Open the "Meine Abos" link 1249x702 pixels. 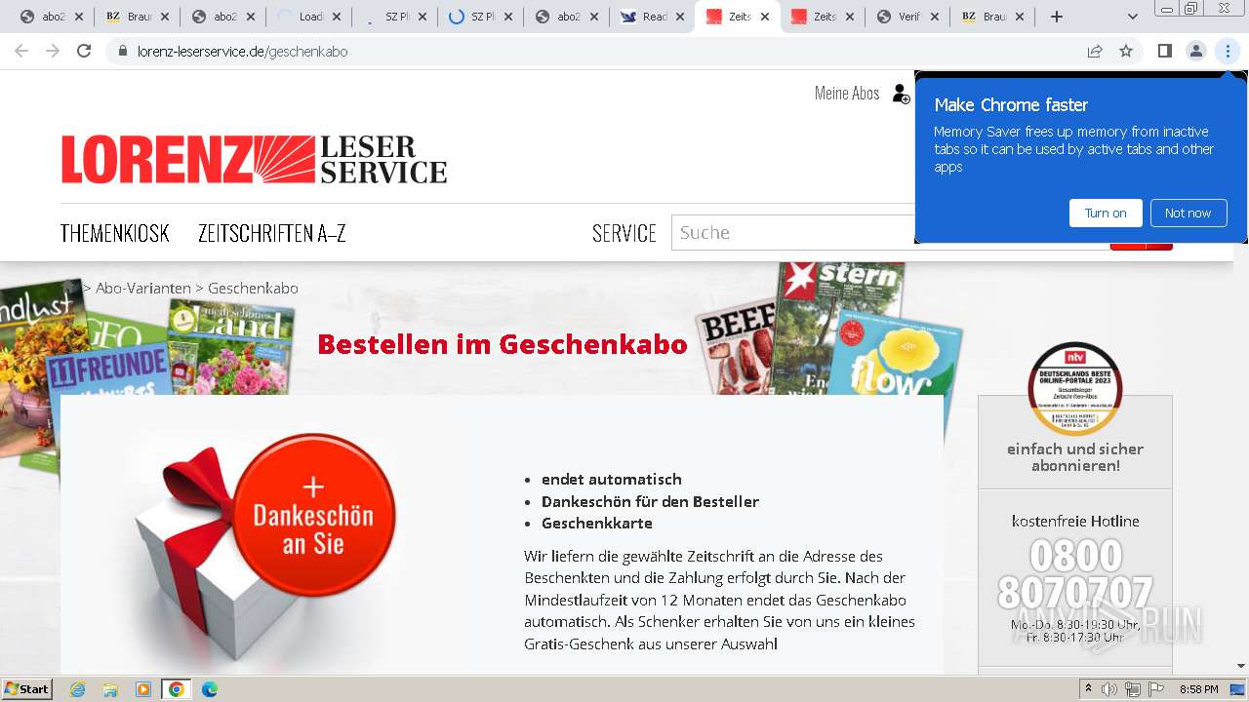pos(847,93)
